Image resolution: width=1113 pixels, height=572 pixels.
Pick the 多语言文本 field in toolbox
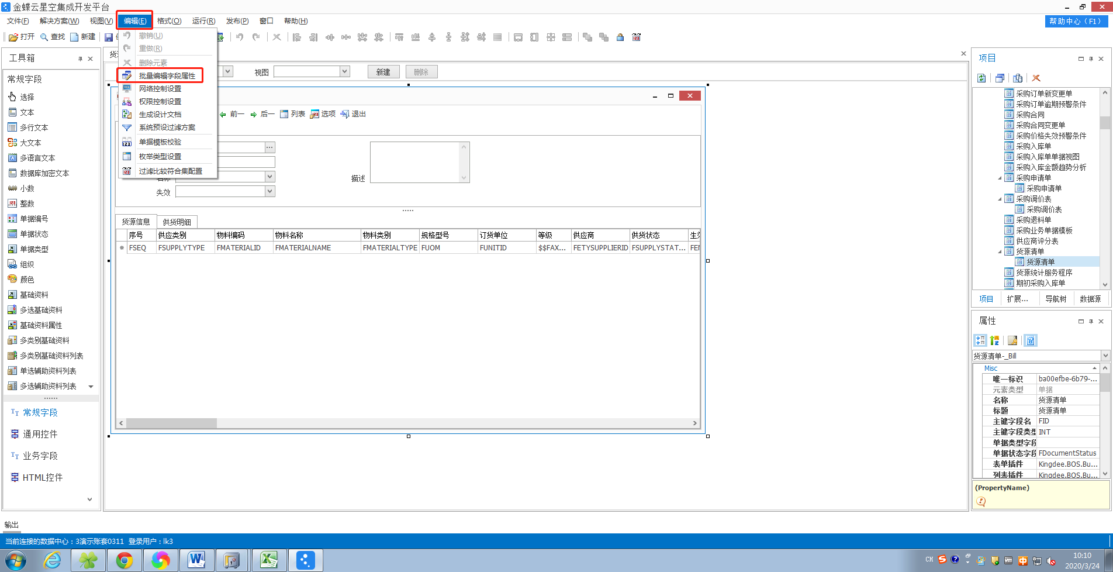coord(32,158)
